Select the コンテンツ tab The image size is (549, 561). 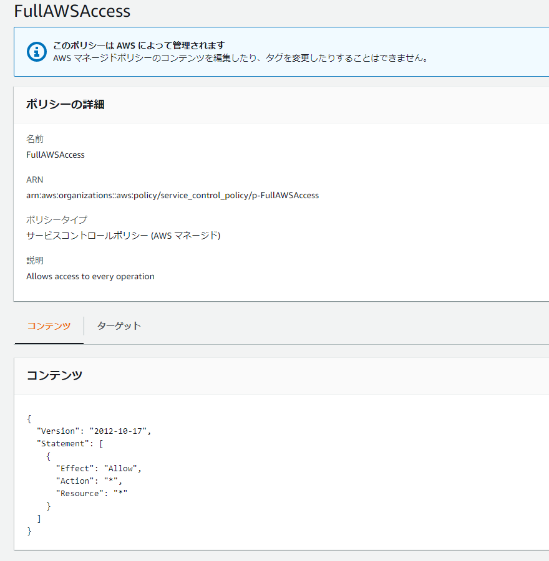point(49,325)
